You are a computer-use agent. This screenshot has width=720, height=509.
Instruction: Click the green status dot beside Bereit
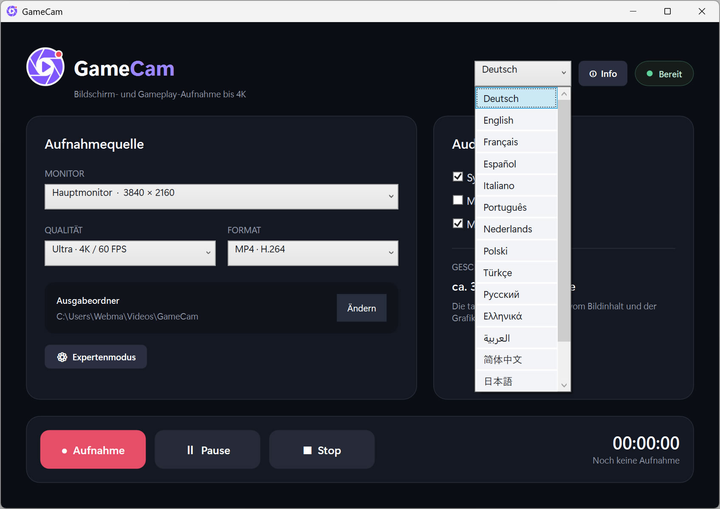pos(649,74)
